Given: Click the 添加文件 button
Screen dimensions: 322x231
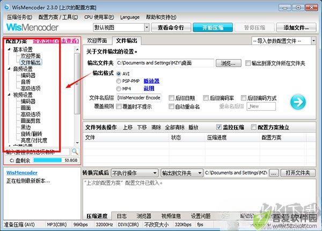Looking at the screenshot, I should click(x=296, y=27).
